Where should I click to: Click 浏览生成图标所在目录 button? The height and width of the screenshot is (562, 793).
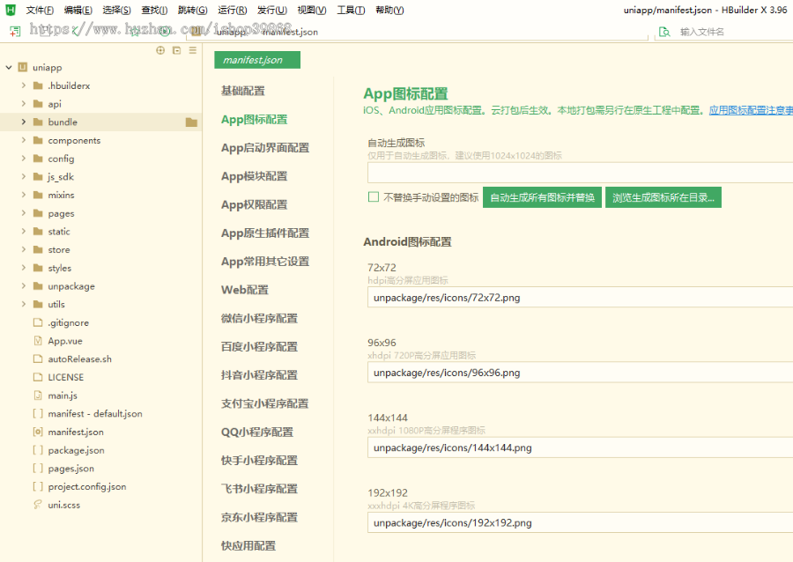(x=663, y=197)
